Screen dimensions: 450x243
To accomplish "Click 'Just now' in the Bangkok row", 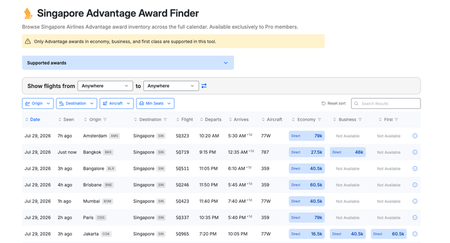I will (67, 152).
